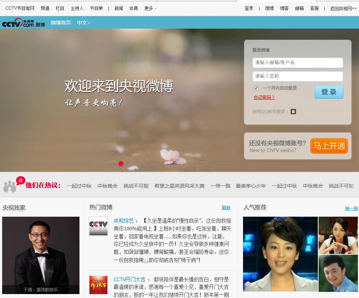This screenshot has height=298, width=359.
Task: Open the first 中秋晚会 topic
Action: click(107, 186)
